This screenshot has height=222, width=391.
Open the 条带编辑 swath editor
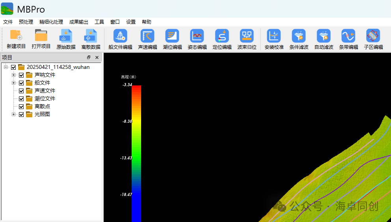click(348, 36)
